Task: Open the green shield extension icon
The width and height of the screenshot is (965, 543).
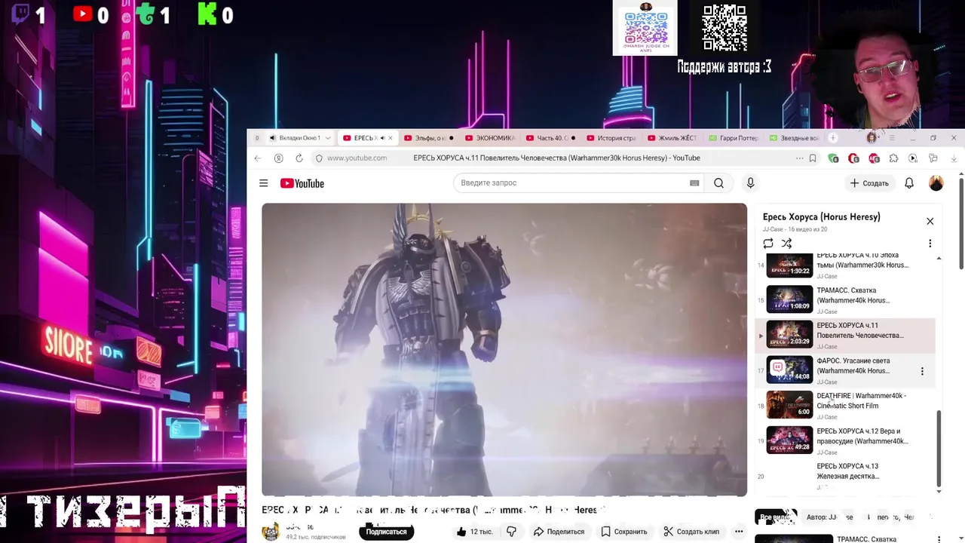Action: [x=833, y=158]
